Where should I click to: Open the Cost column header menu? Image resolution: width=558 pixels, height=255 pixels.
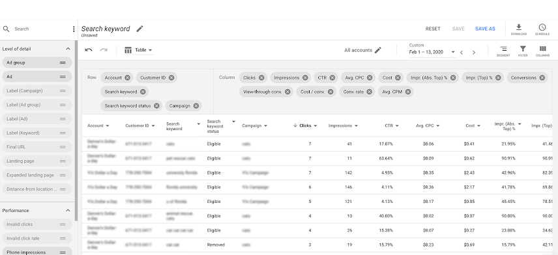click(478, 126)
